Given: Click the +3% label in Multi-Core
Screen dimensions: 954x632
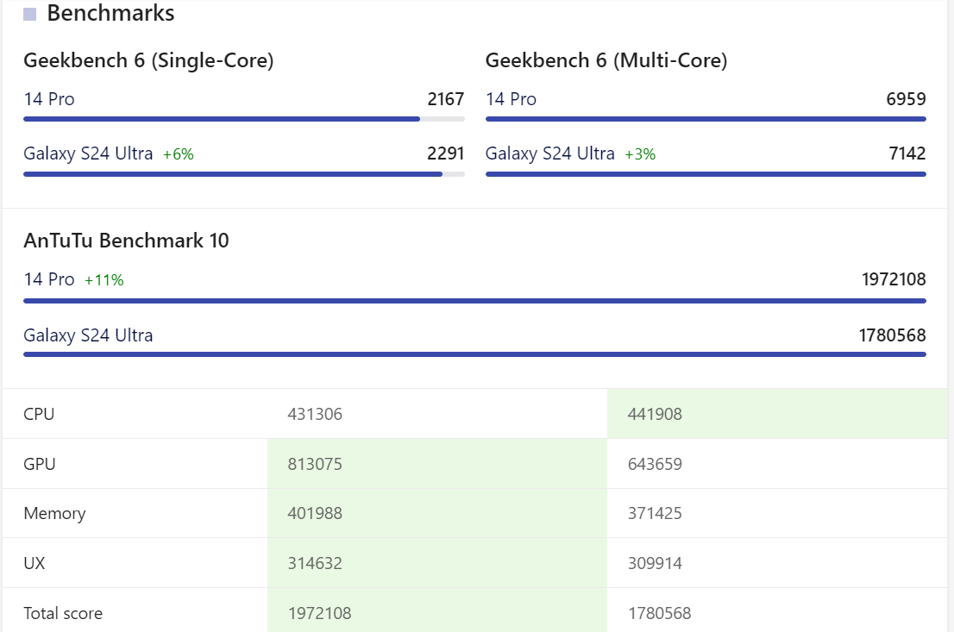Looking at the screenshot, I should 640,154.
